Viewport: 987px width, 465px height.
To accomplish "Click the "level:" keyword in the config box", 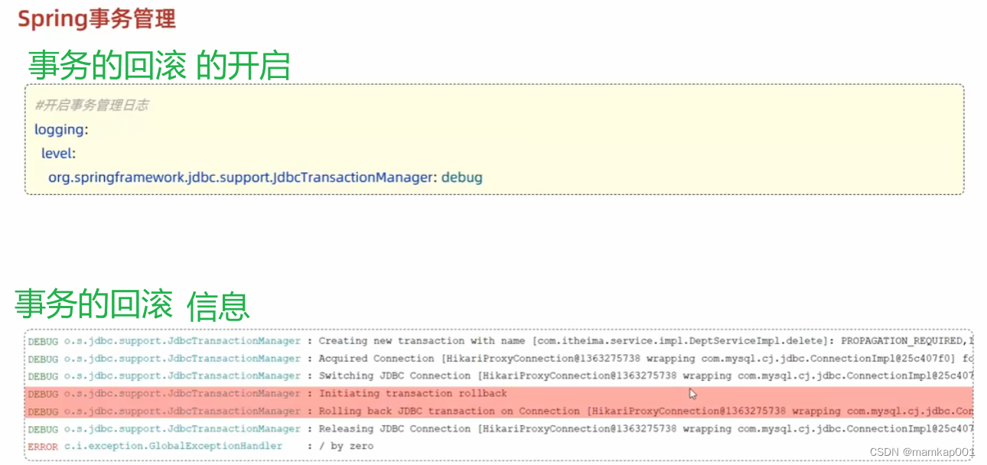I will [x=60, y=153].
